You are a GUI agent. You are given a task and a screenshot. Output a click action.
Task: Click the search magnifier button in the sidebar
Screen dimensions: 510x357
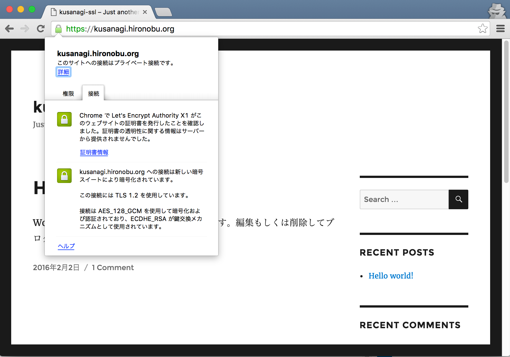click(459, 199)
